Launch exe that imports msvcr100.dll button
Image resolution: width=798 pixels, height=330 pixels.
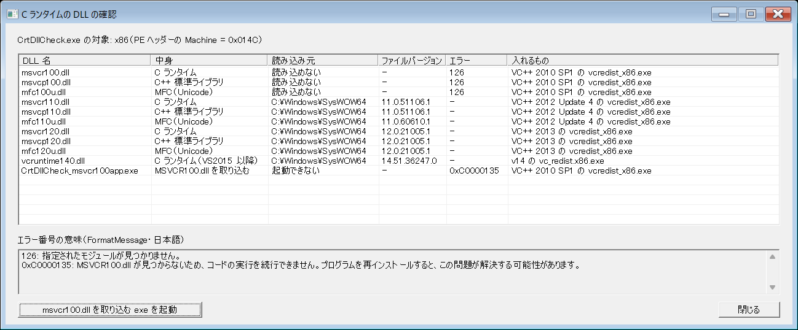point(110,310)
